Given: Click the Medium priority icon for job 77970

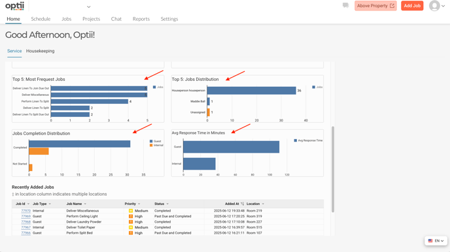Looking at the screenshot, I should (x=131, y=211).
